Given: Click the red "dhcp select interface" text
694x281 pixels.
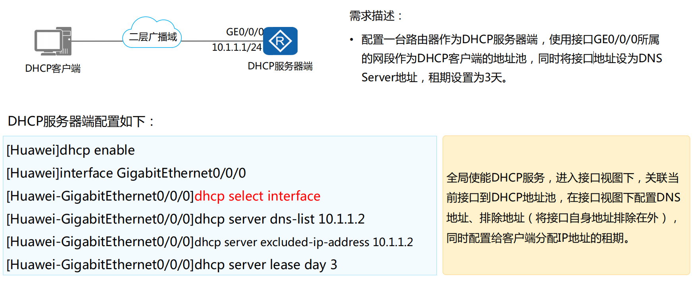Looking at the screenshot, I should point(257,196).
